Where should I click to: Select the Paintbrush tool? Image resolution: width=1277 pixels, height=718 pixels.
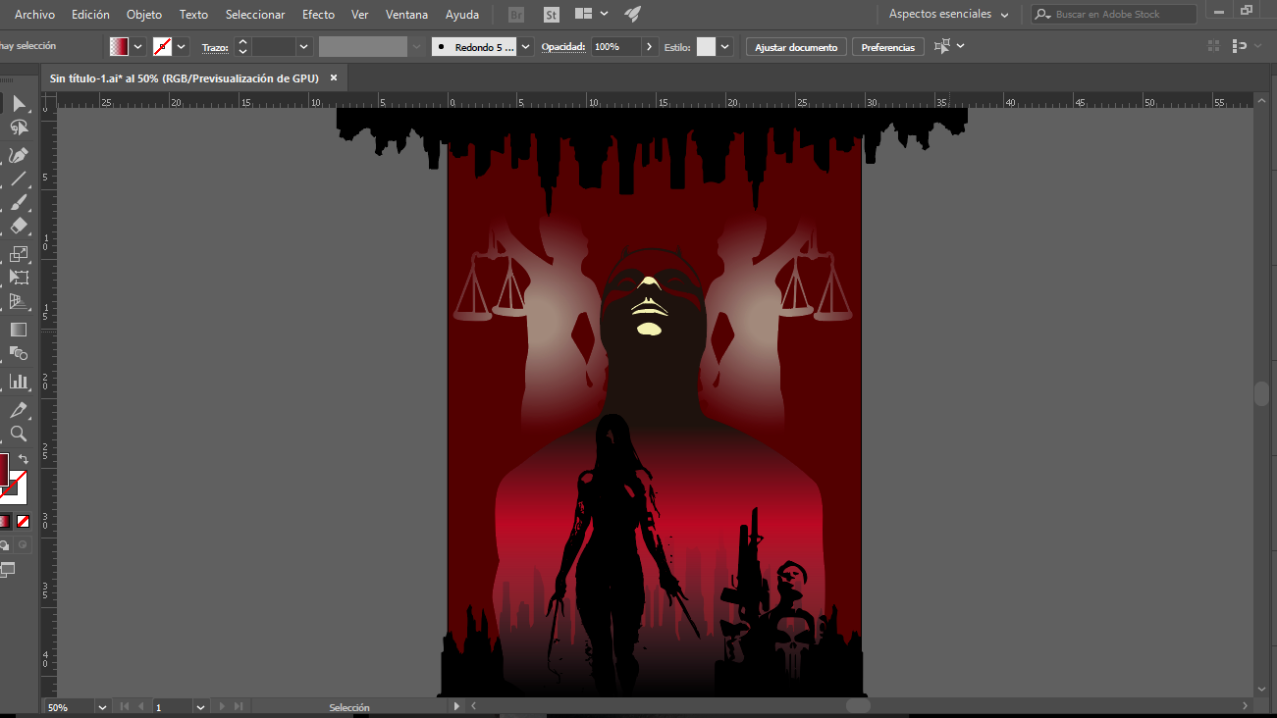pyautogui.click(x=19, y=203)
